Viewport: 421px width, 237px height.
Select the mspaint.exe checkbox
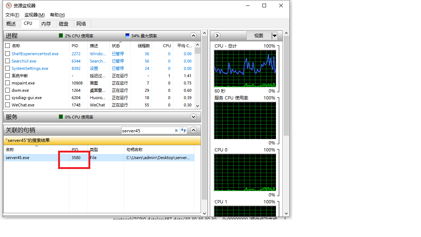click(8, 83)
